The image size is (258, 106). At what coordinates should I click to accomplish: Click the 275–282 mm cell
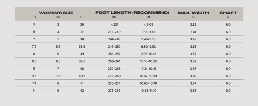click(114, 91)
